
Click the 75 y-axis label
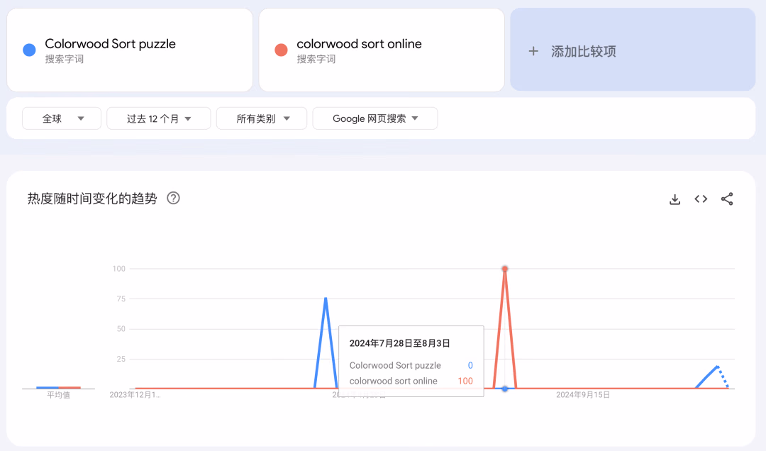coord(121,299)
